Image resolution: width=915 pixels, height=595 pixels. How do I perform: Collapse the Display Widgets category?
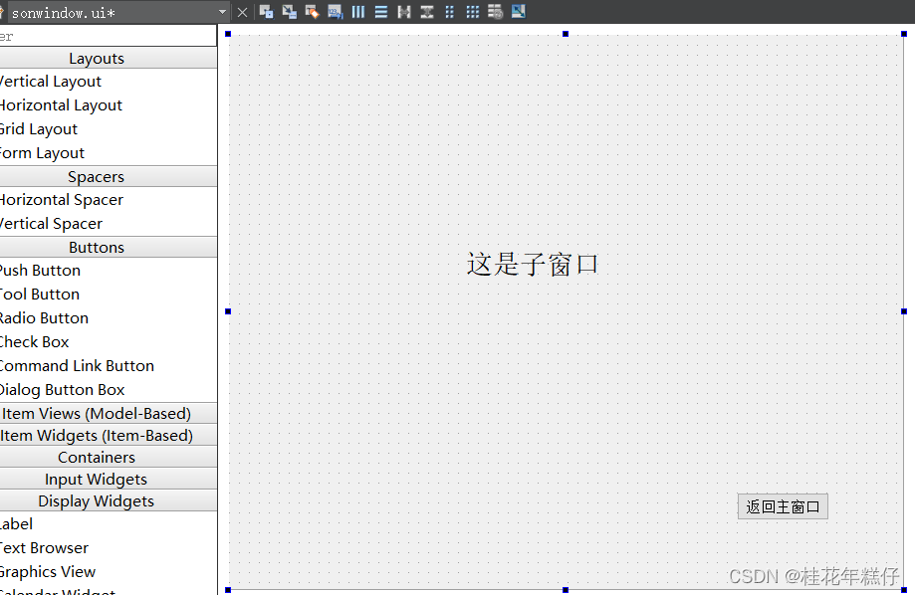(x=108, y=501)
